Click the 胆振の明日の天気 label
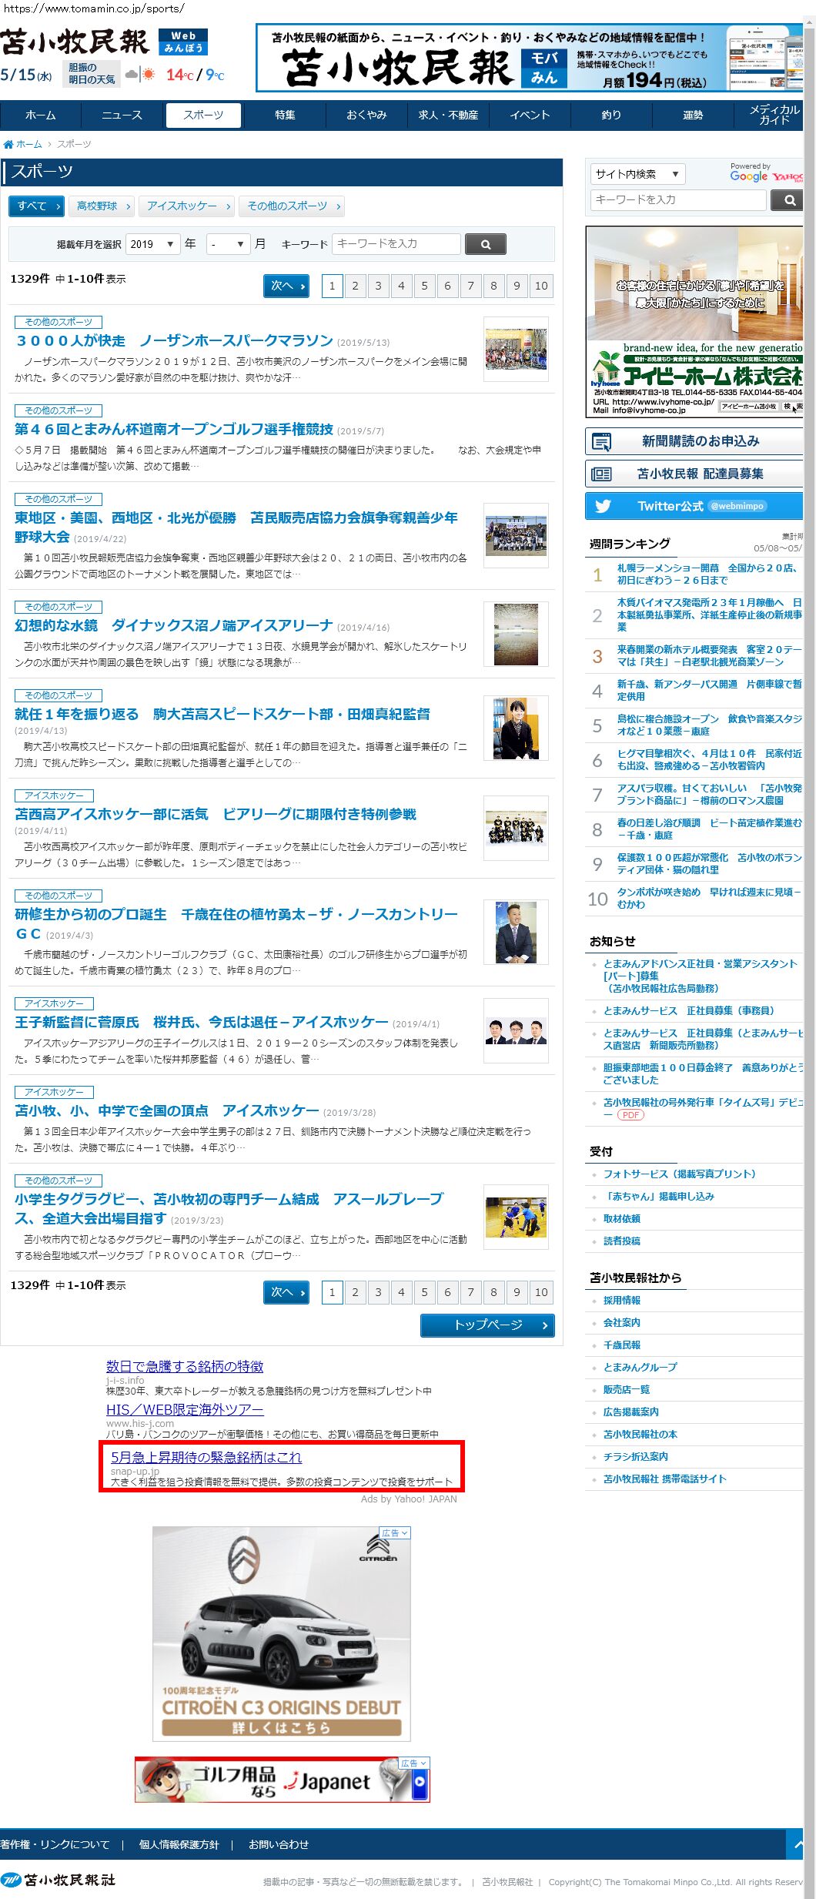Screen dimensions: 816x1899 coord(92,74)
